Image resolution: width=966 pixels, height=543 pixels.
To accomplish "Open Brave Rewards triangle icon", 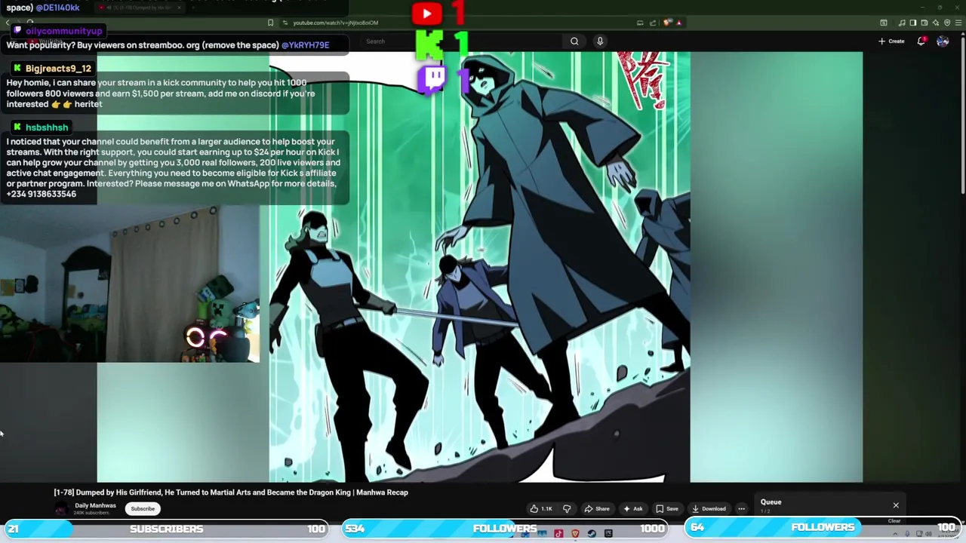I will click(x=678, y=23).
